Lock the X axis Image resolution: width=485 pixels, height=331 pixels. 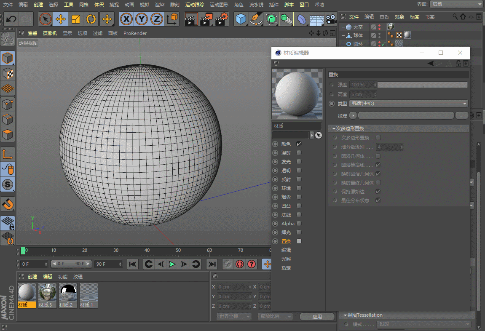[x=126, y=19]
